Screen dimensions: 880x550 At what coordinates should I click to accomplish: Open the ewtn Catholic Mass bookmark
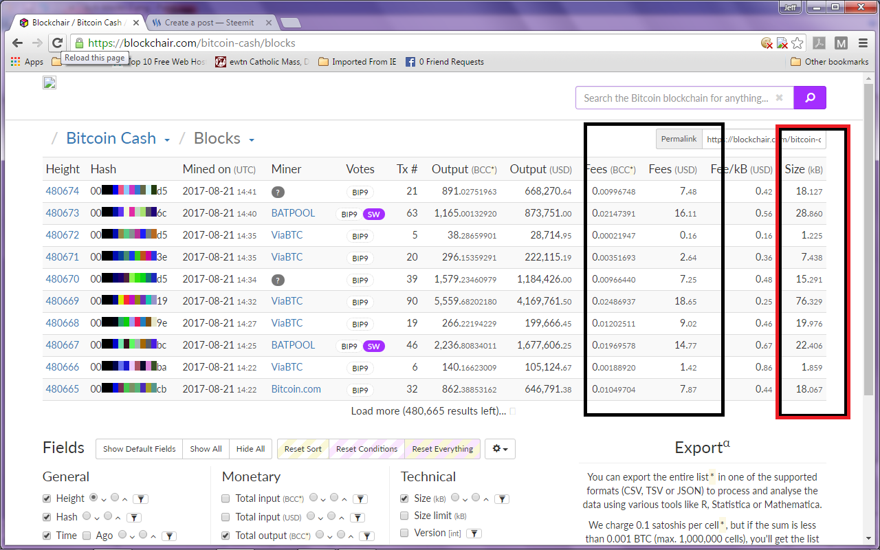click(x=262, y=62)
